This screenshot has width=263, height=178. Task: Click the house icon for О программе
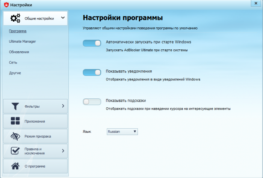coord(15,166)
